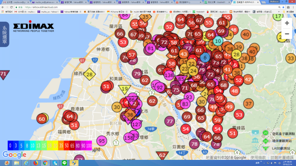Click the 85 magenta triangle marker
Screen dimensions: 296x166
tap(181, 79)
